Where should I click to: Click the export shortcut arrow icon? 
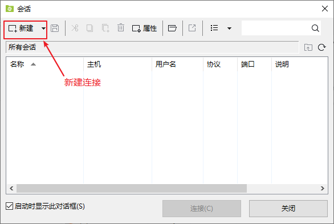pos(192,28)
